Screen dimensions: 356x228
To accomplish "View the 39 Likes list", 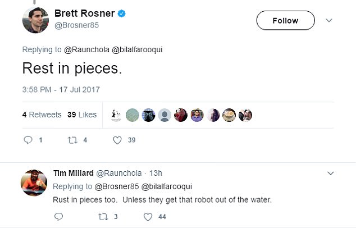I will [x=82, y=115].
